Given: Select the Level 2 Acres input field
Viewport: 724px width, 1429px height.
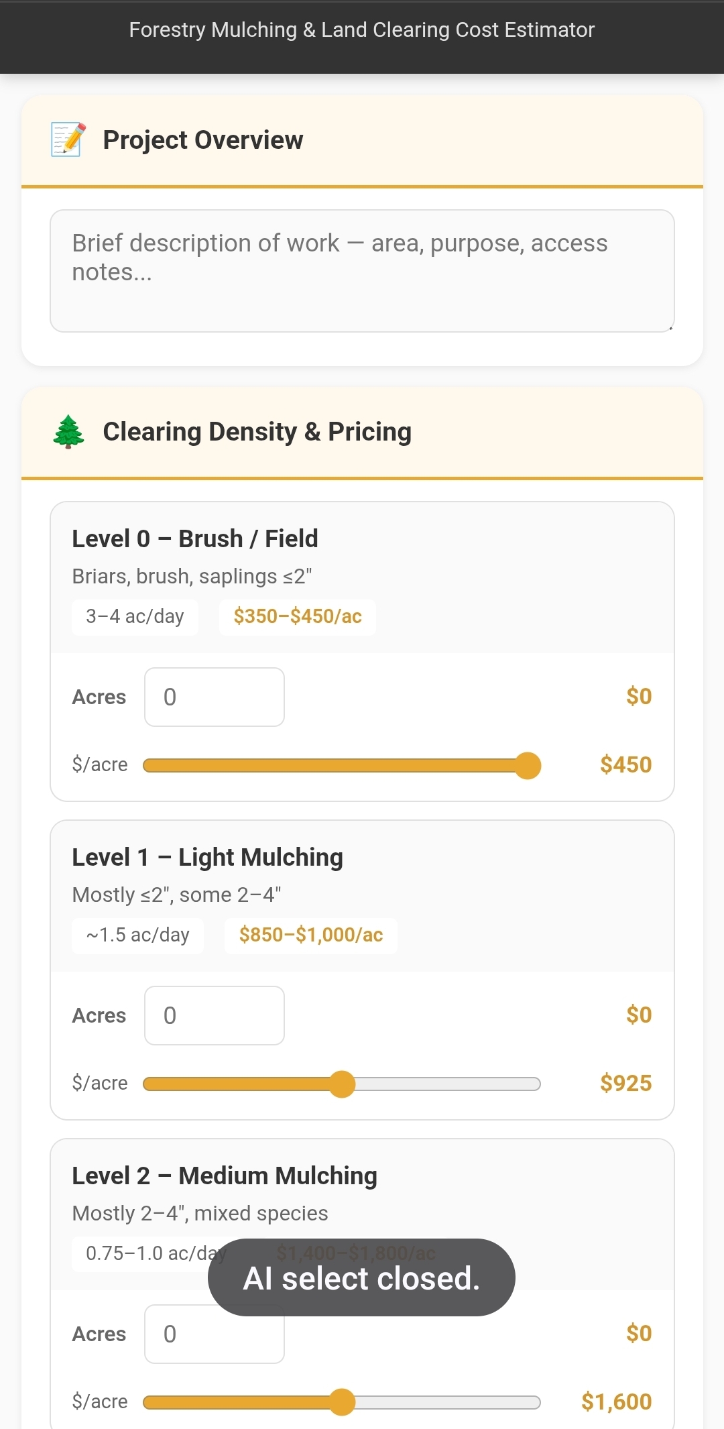Looking at the screenshot, I should (214, 1334).
